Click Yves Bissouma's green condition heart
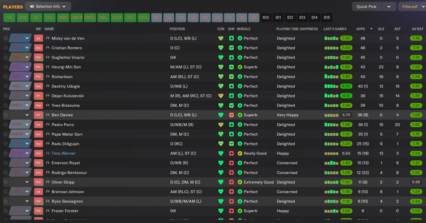426x223 pixels. pyautogui.click(x=220, y=105)
